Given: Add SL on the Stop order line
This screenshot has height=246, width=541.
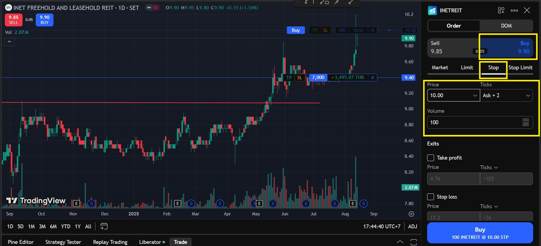Looking at the screenshot, I should coord(325,30).
